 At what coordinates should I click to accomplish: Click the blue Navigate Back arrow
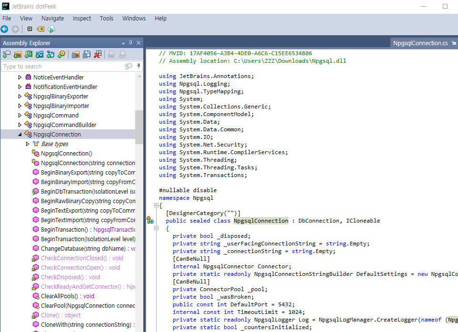pyautogui.click(x=4, y=29)
